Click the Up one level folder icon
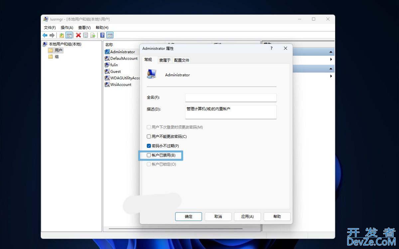This screenshot has height=249, width=399. coord(62,35)
